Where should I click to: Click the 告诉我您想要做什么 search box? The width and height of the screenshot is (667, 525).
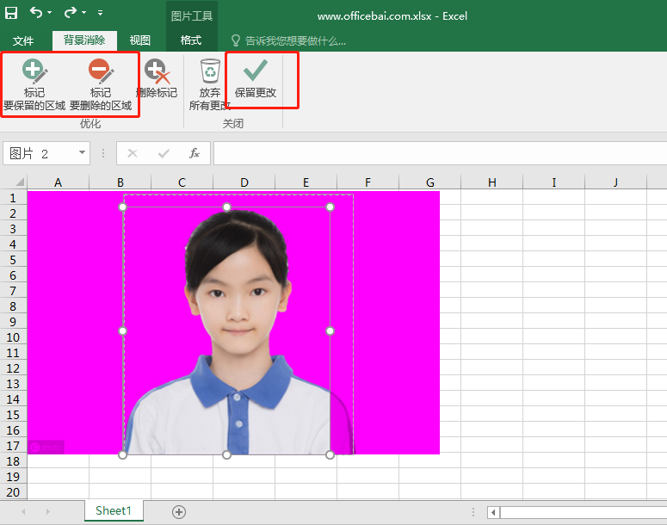click(x=289, y=40)
